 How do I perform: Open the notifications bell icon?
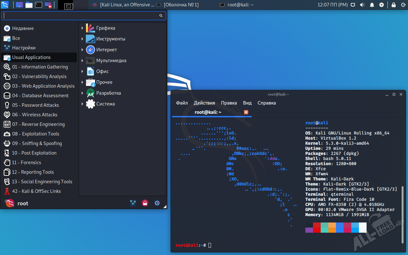point(372,5)
